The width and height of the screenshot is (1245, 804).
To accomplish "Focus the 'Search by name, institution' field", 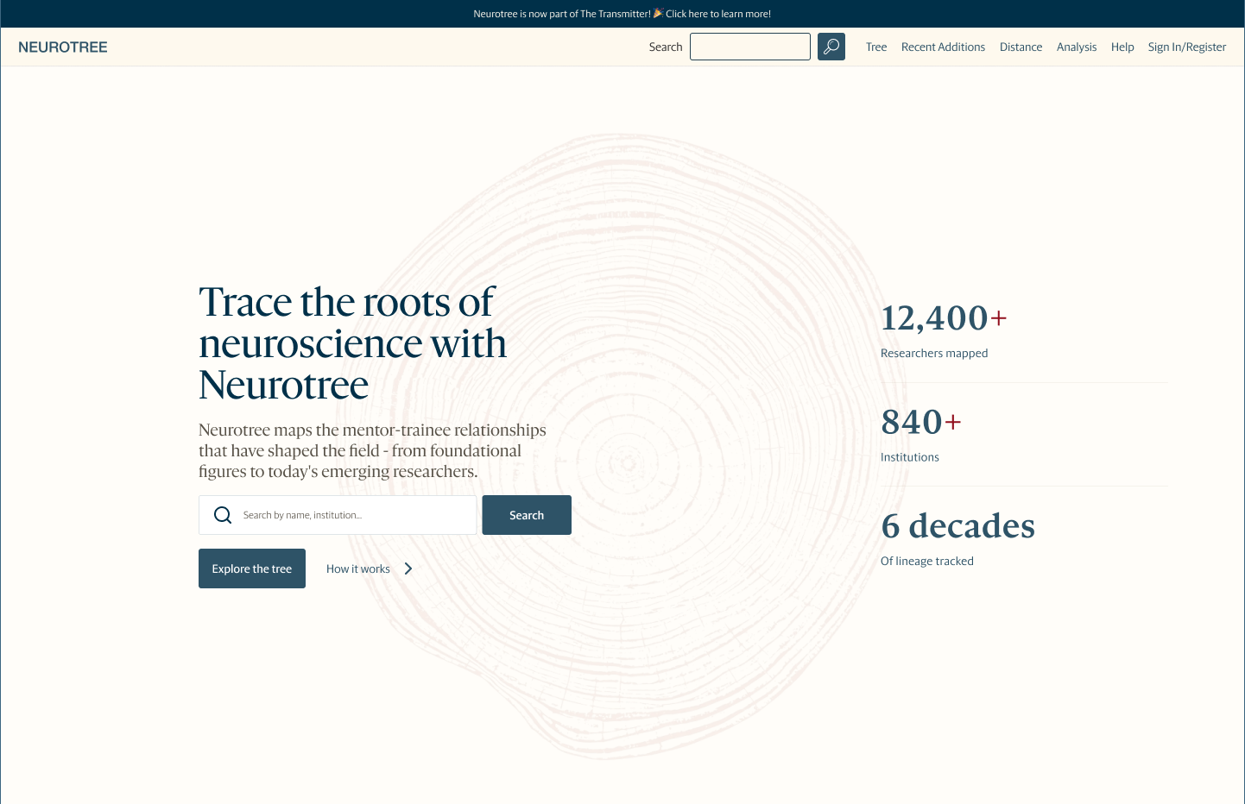I will (x=338, y=515).
